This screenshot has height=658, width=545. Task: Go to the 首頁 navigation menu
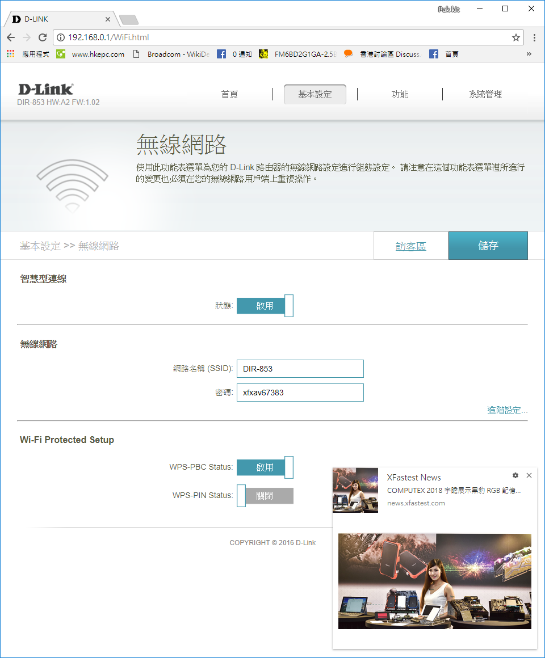(x=229, y=94)
